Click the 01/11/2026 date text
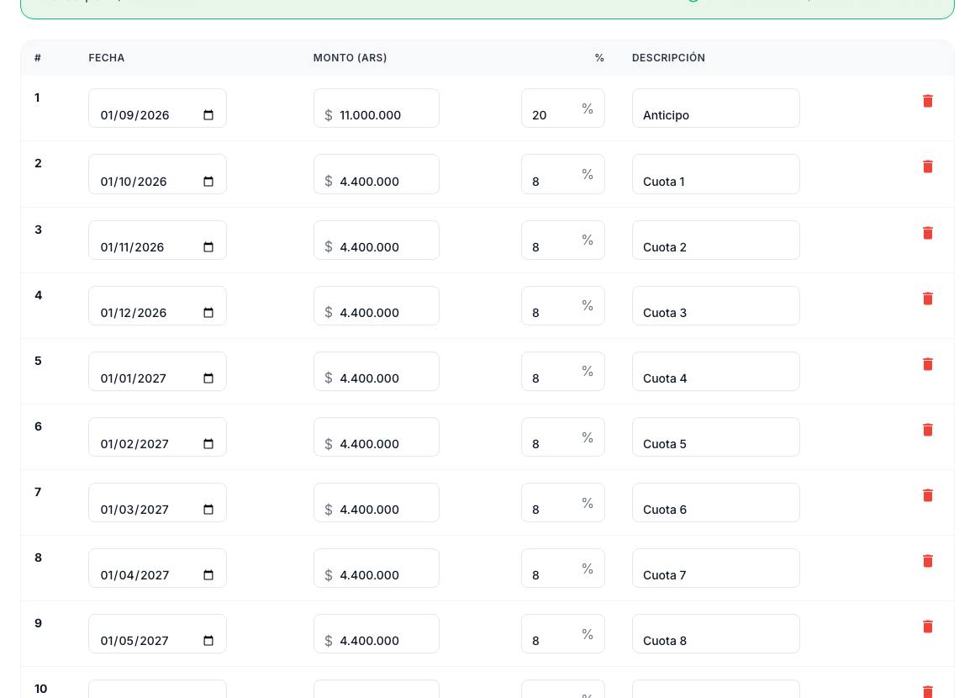Screen dimensions: 975x698 (133, 247)
